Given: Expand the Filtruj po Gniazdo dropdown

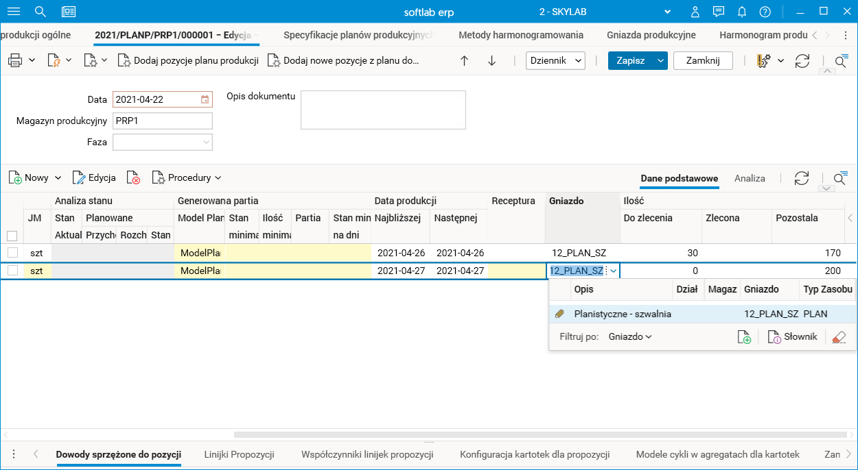Looking at the screenshot, I should pos(630,337).
